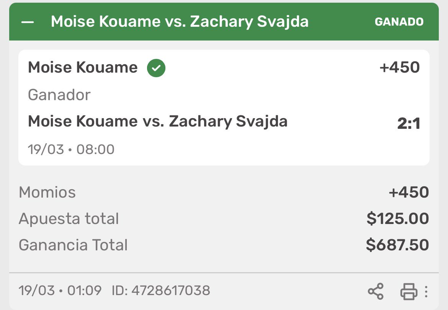Click the match date 19/03 • 08:00
The height and width of the screenshot is (310, 448).
coord(71,149)
